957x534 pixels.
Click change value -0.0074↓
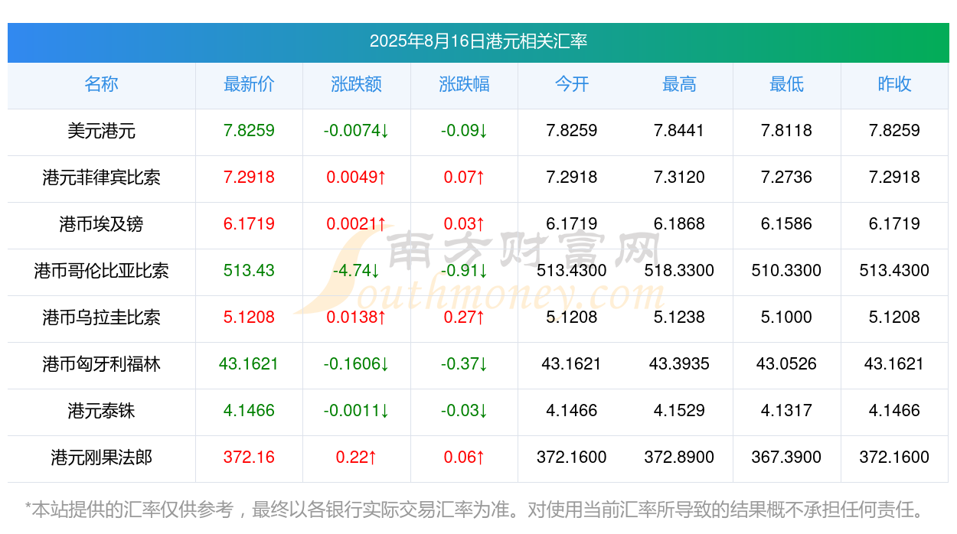coord(356,131)
